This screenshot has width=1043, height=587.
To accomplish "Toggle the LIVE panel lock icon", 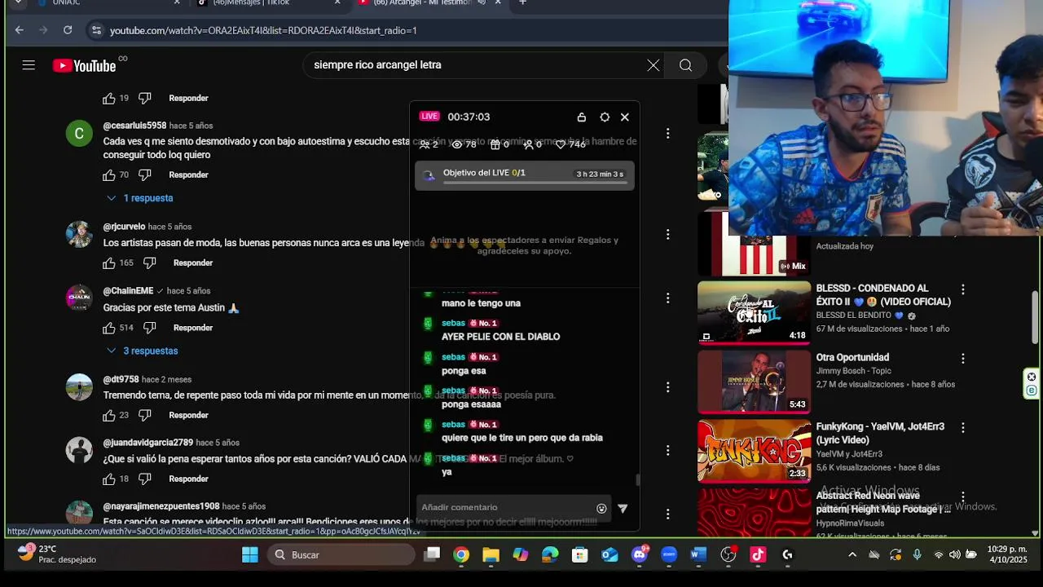I will 581,117.
